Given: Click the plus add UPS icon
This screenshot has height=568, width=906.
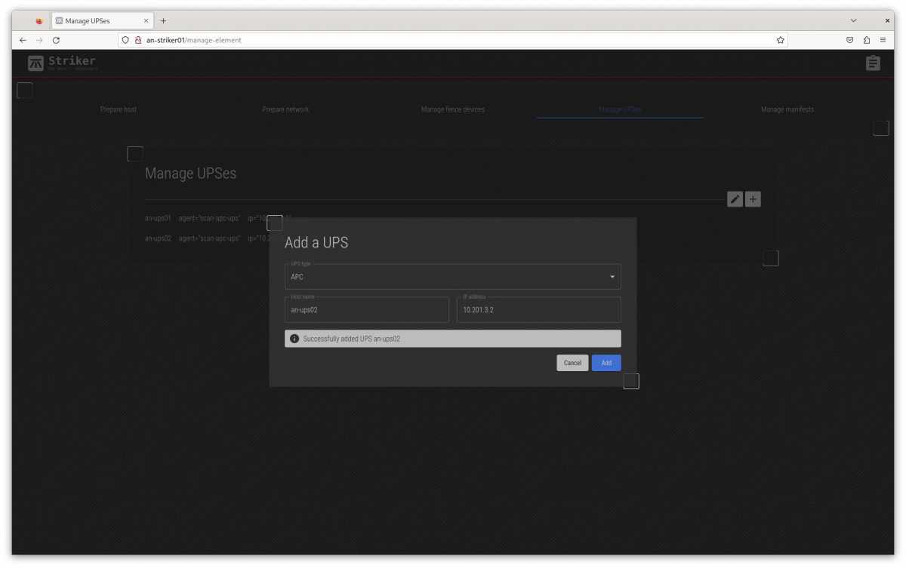Looking at the screenshot, I should pos(753,199).
